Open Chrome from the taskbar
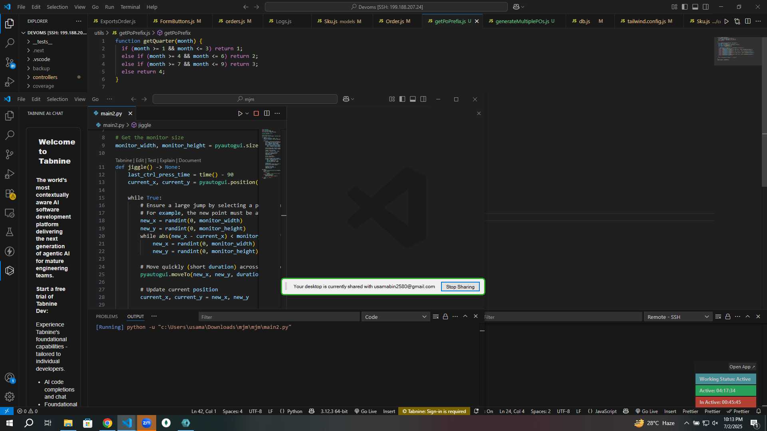The image size is (767, 431). point(107,423)
